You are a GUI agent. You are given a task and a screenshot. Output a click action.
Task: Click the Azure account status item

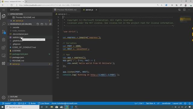click(64, 104)
